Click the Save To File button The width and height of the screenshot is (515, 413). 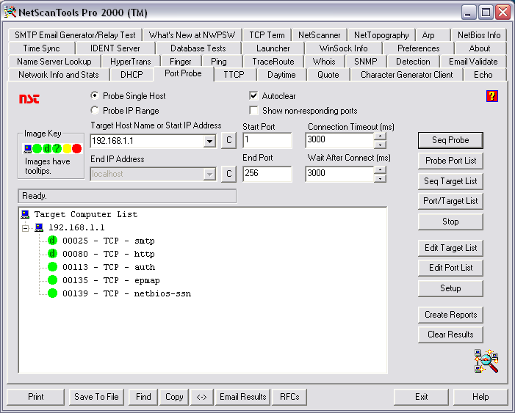[96, 397]
